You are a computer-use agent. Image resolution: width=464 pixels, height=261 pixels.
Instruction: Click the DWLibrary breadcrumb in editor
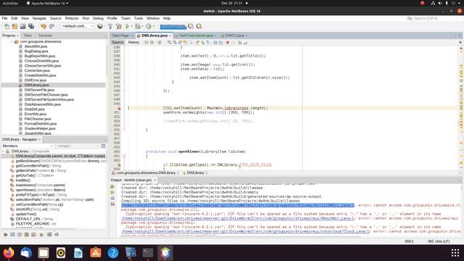coord(195,173)
